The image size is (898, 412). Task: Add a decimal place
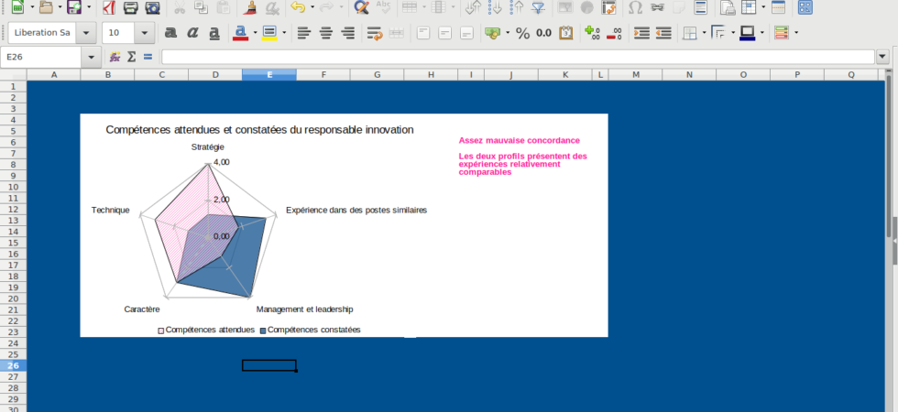(x=592, y=33)
